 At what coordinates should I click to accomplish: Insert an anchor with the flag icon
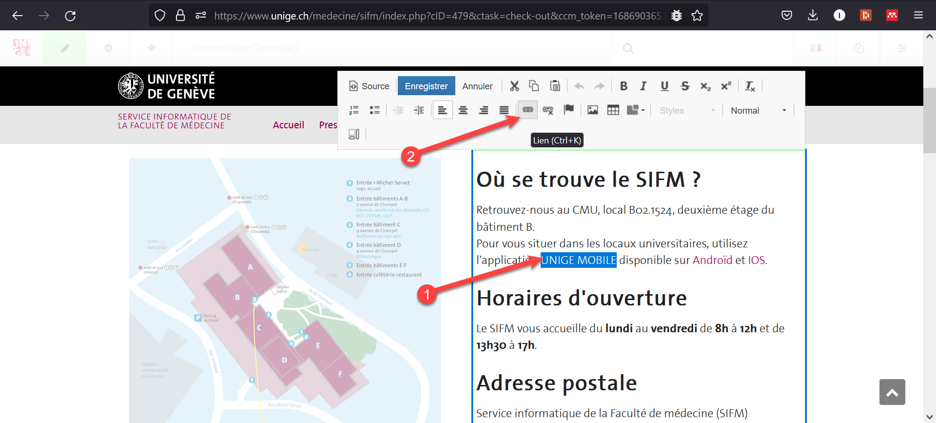coord(568,110)
